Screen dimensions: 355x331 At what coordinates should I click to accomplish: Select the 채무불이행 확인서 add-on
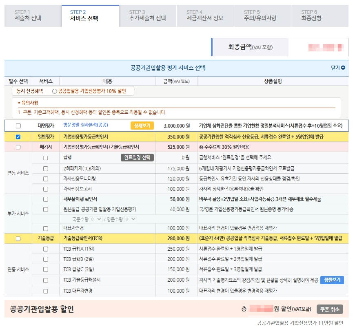tap(45, 199)
